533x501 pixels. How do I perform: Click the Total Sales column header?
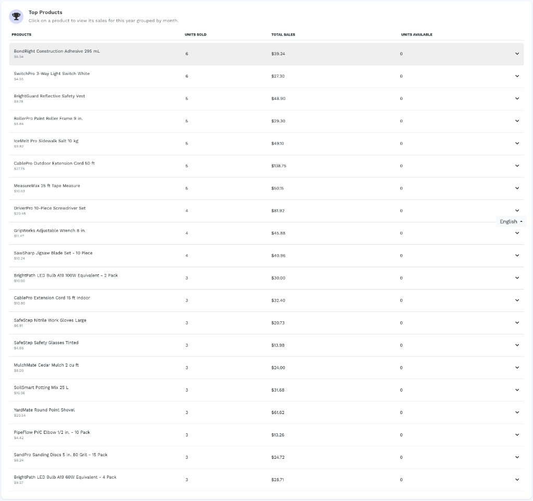click(283, 35)
